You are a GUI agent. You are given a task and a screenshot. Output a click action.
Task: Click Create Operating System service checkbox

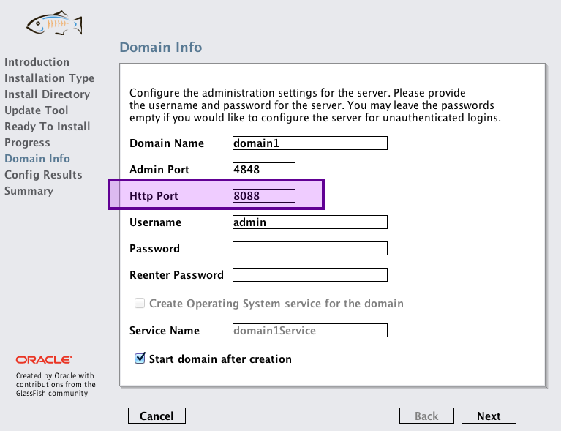pyautogui.click(x=140, y=303)
